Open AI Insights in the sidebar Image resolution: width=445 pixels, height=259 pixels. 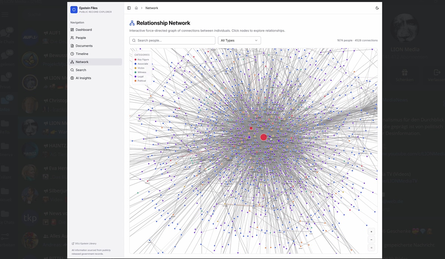(x=83, y=78)
